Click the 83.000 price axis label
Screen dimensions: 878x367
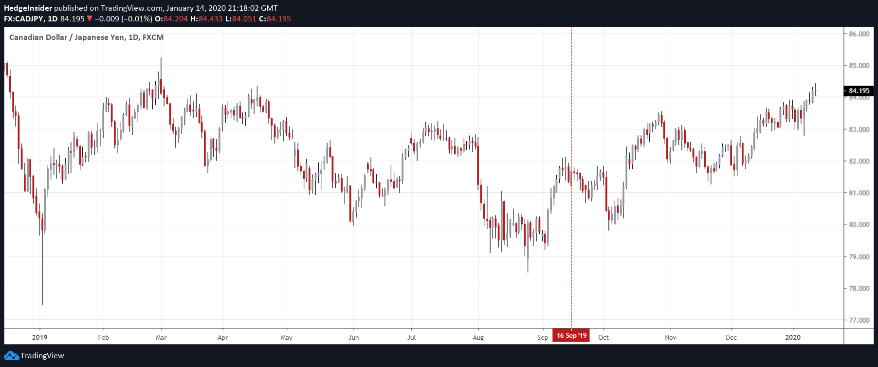859,129
